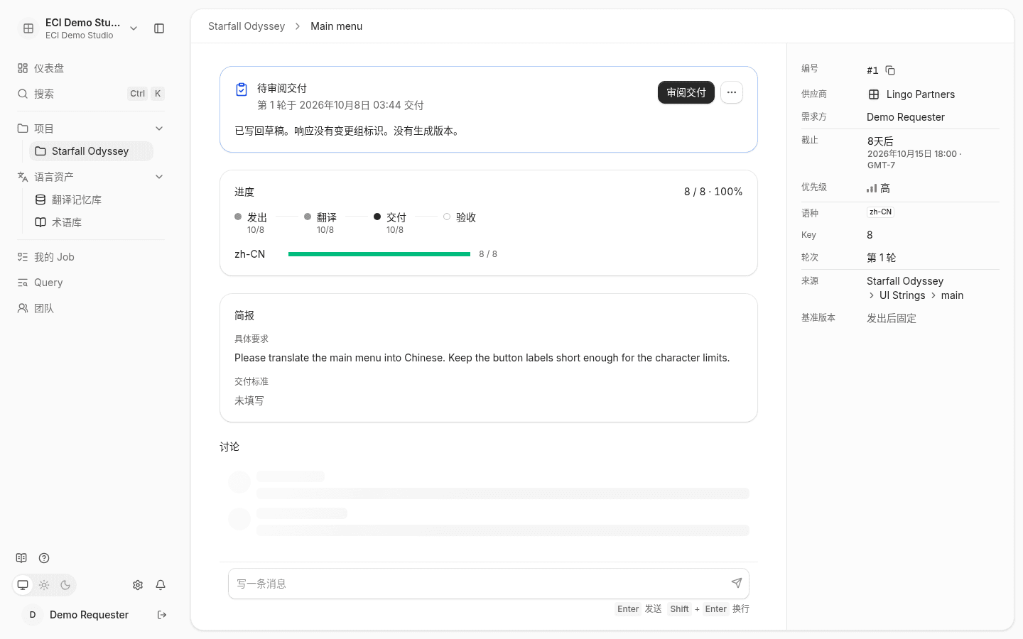Open the Query page

coord(91,283)
